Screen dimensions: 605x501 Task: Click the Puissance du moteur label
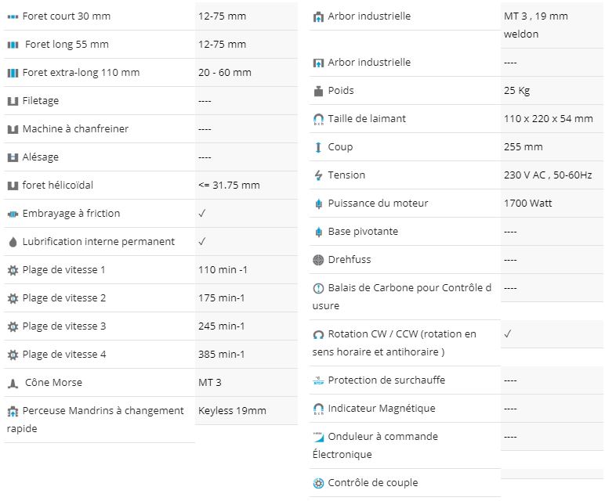(x=378, y=203)
